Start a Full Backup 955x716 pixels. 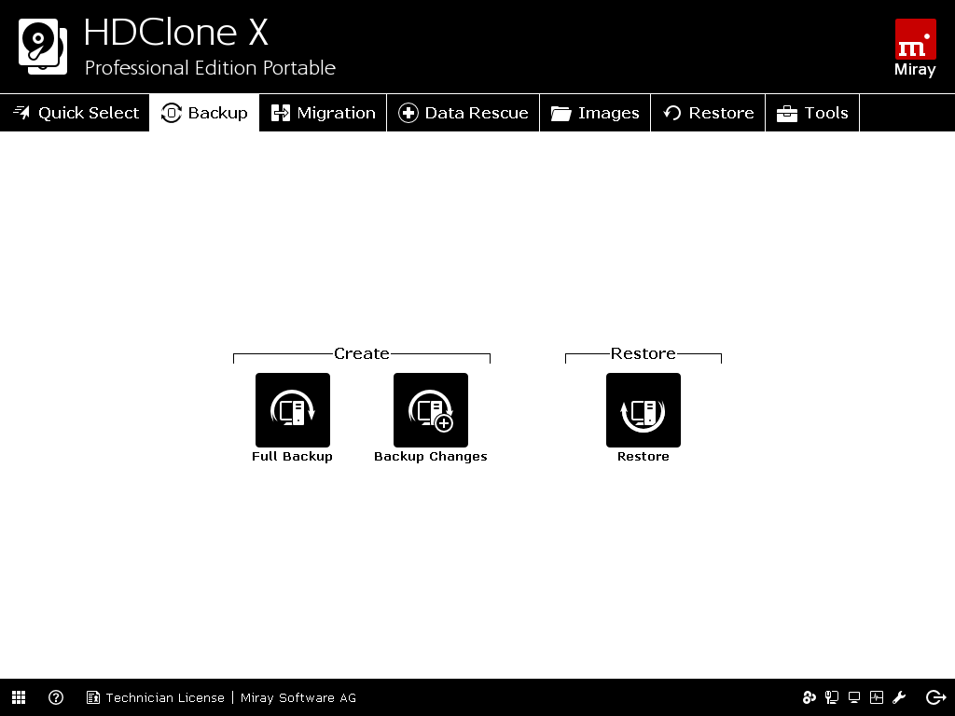pyautogui.click(x=292, y=410)
